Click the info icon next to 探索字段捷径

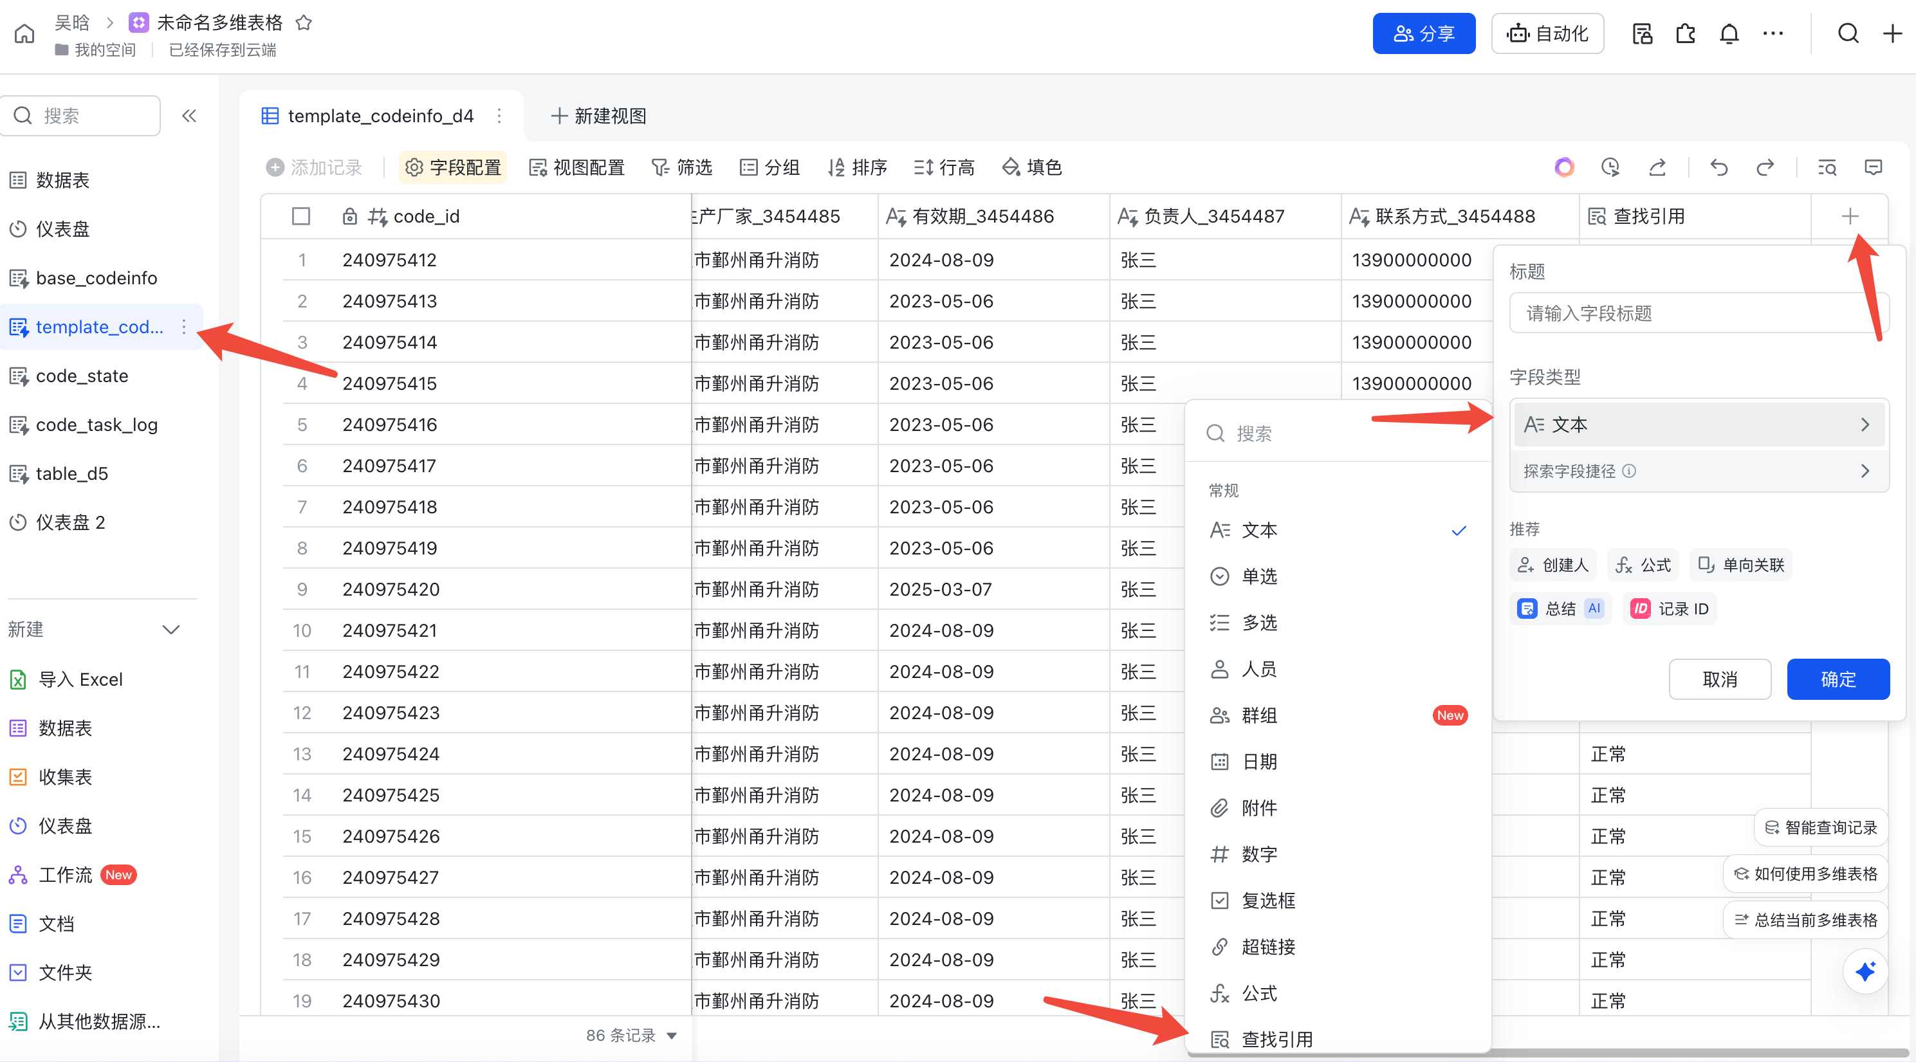[x=1629, y=471]
